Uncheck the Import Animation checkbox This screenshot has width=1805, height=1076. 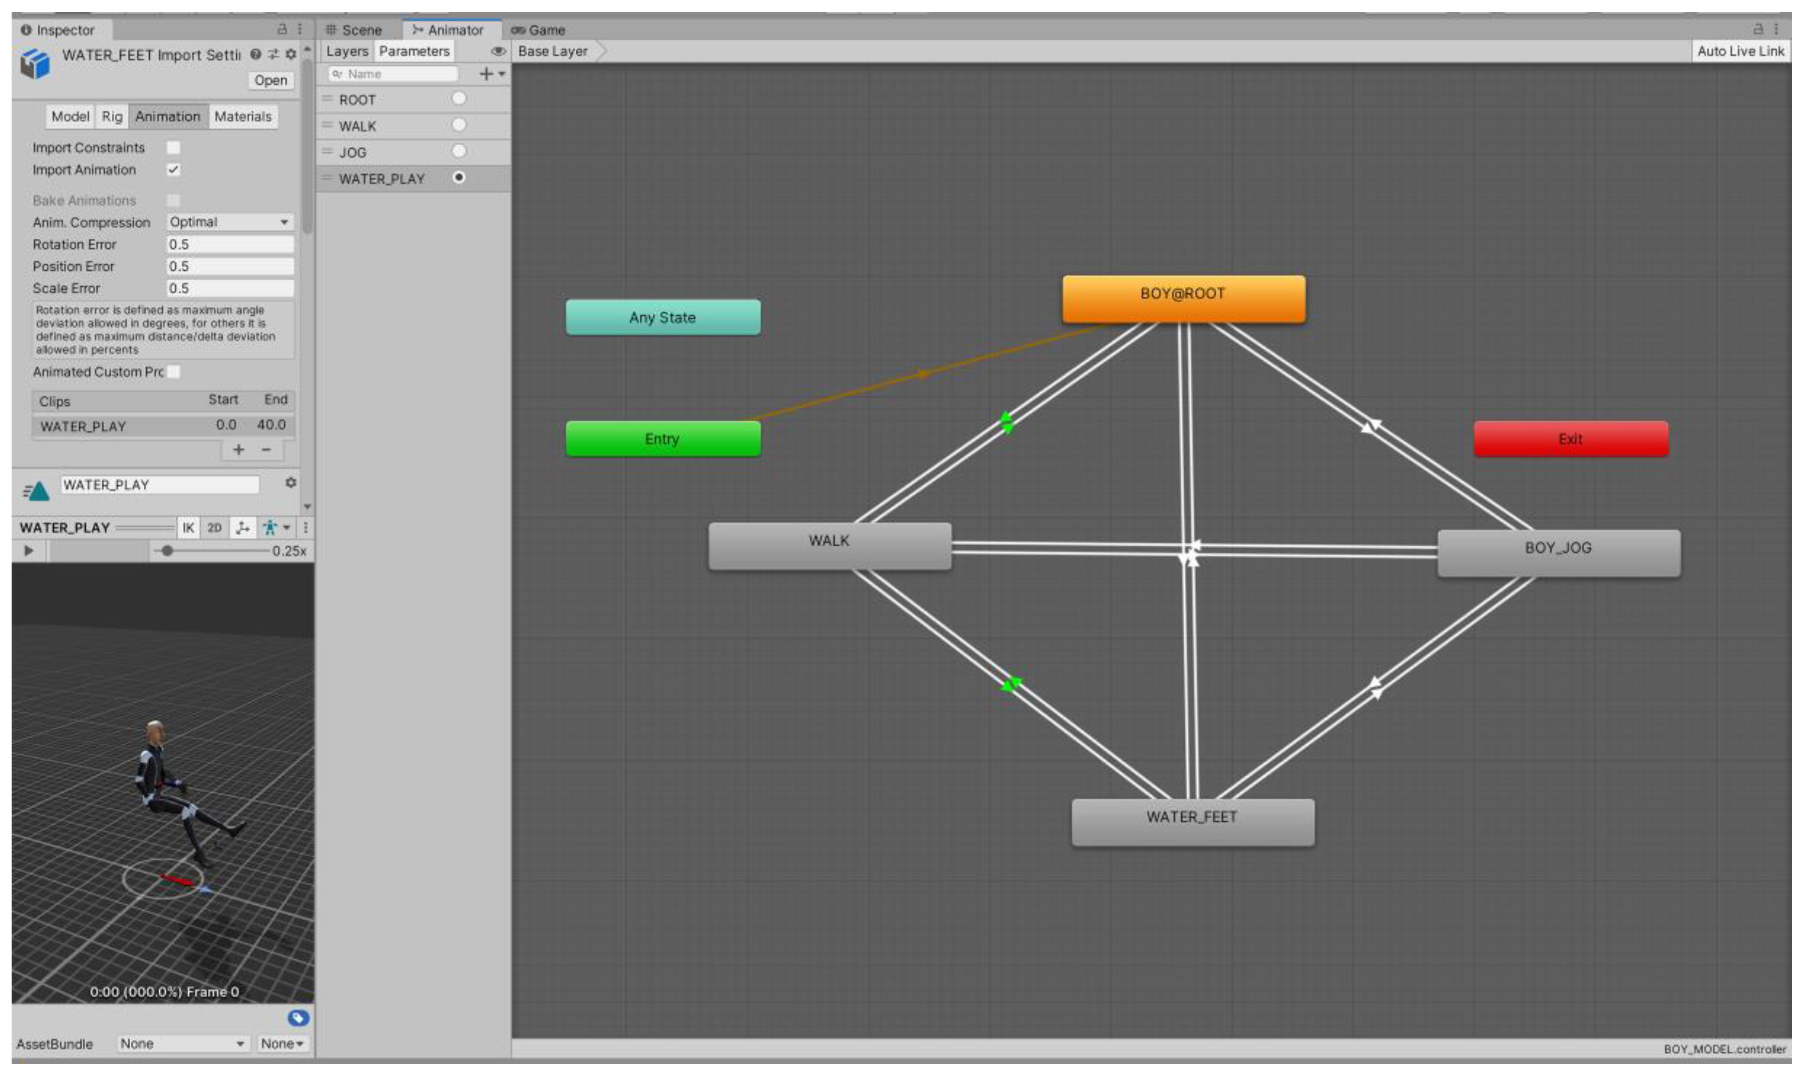[x=173, y=169]
